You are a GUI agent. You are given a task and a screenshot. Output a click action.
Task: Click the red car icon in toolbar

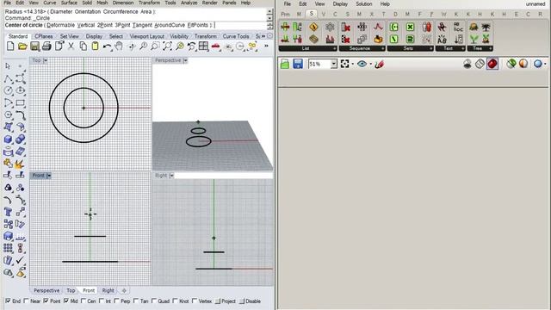tap(216, 46)
